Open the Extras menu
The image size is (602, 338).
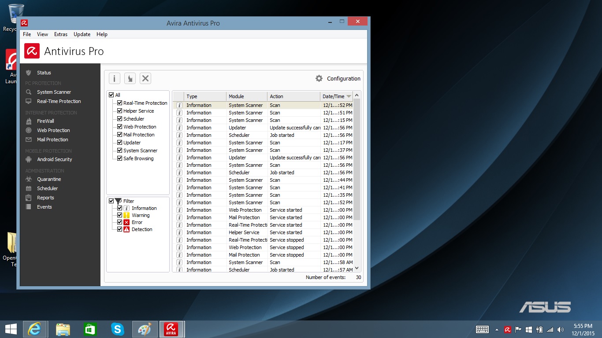click(x=61, y=34)
